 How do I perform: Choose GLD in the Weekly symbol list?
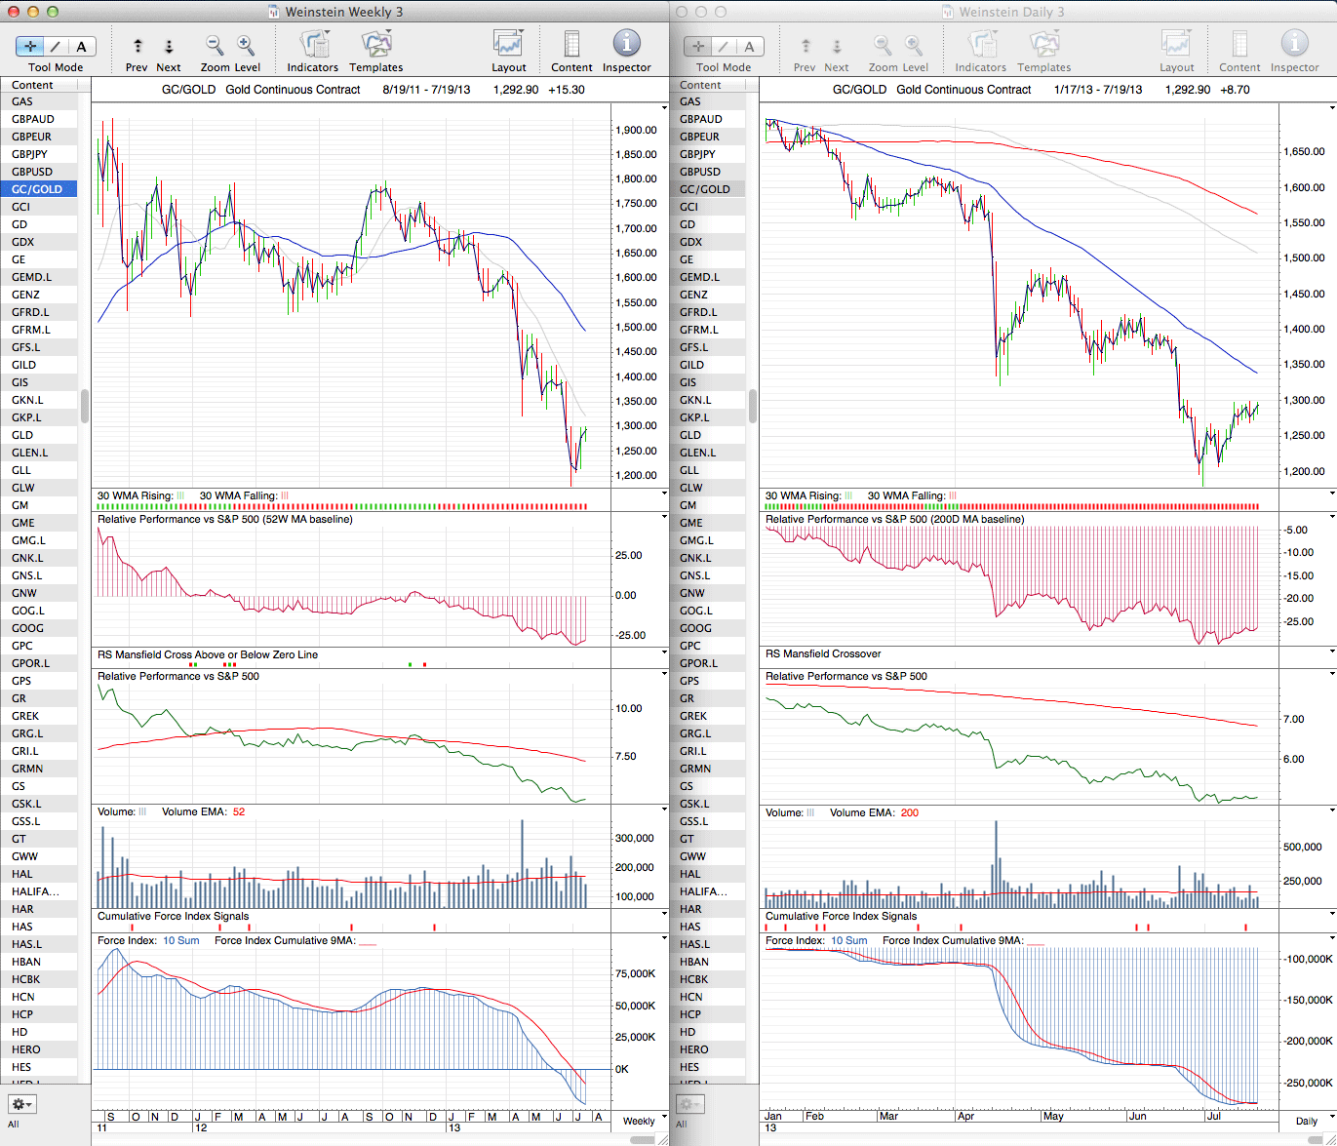click(22, 435)
